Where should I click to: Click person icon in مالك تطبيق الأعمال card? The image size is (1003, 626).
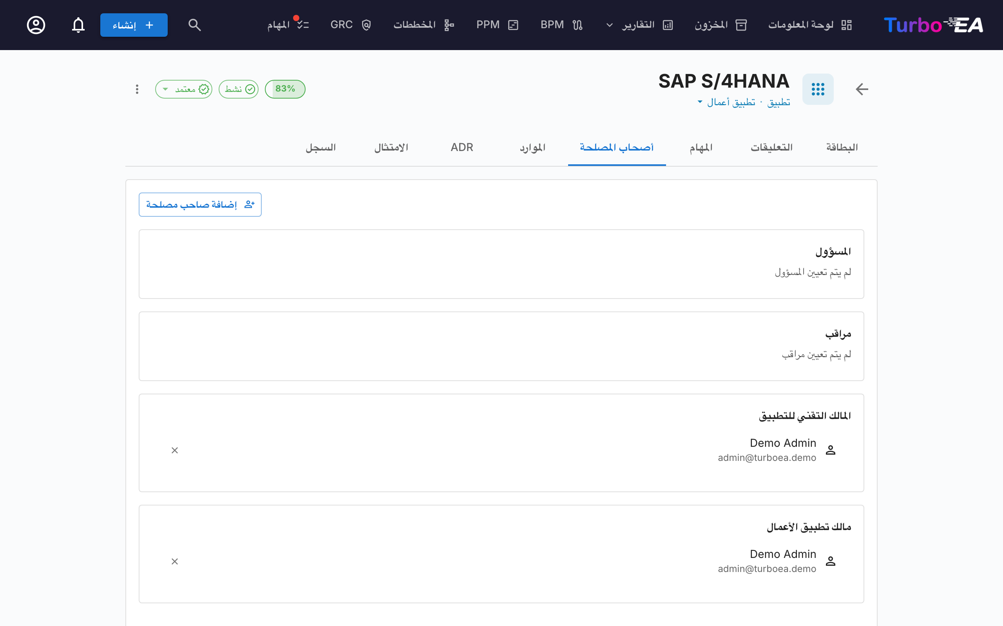(x=831, y=561)
